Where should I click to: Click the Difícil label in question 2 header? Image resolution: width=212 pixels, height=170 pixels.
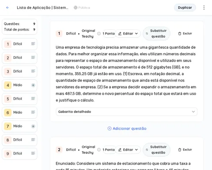coord(71,150)
